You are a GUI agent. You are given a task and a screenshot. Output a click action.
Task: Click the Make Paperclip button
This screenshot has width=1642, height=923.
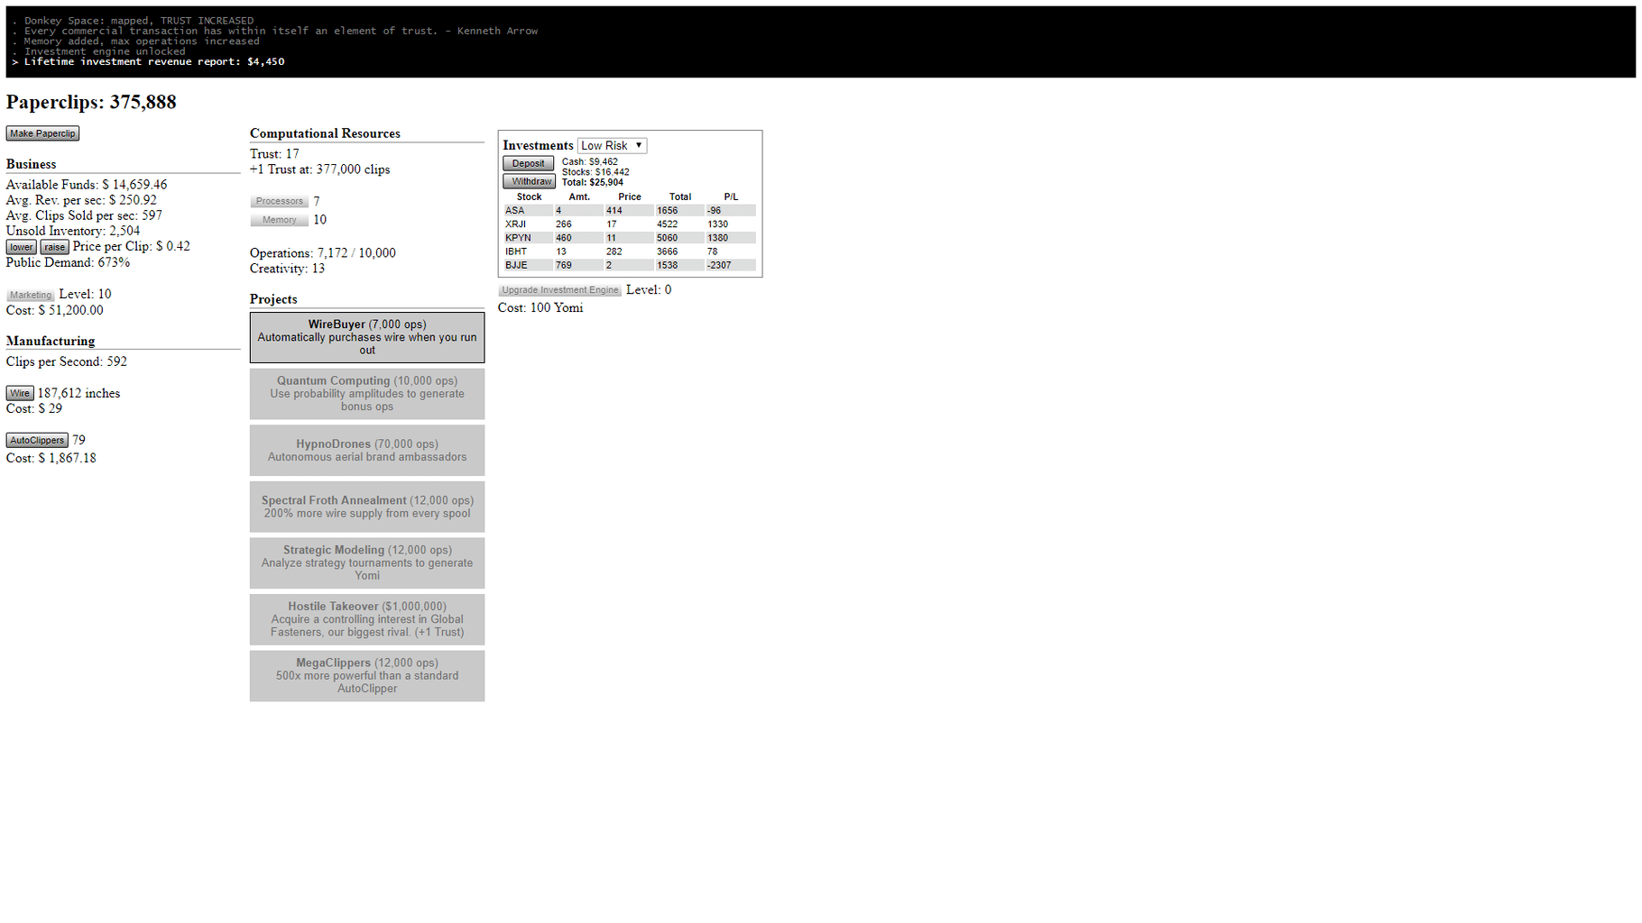click(42, 133)
